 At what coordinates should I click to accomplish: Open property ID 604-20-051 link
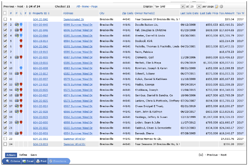click(41, 139)
